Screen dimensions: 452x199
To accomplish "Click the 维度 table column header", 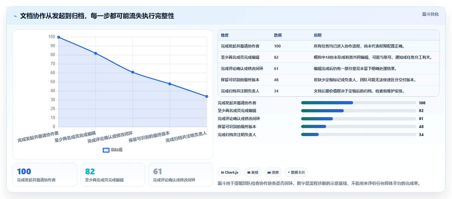I will pos(225,35).
